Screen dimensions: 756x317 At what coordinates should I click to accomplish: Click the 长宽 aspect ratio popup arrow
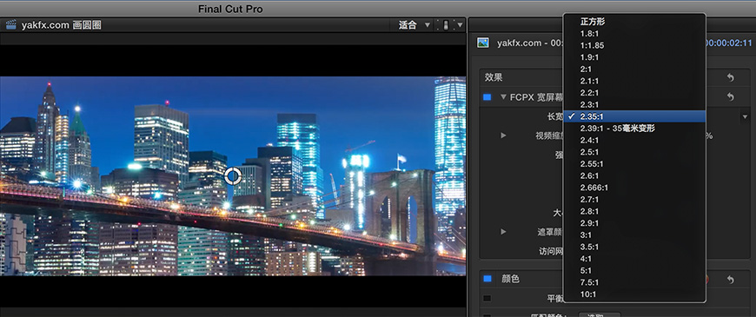pyautogui.click(x=746, y=116)
